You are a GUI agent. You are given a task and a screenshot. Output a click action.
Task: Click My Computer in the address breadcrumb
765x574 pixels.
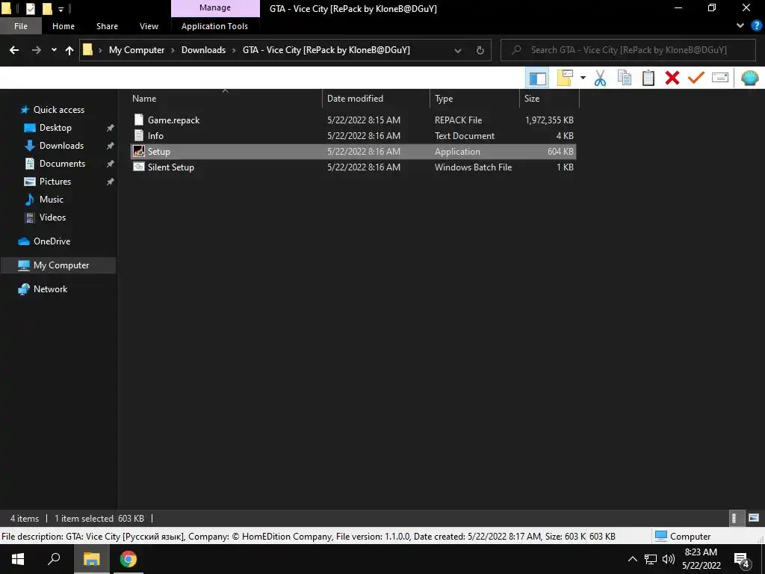(x=137, y=50)
